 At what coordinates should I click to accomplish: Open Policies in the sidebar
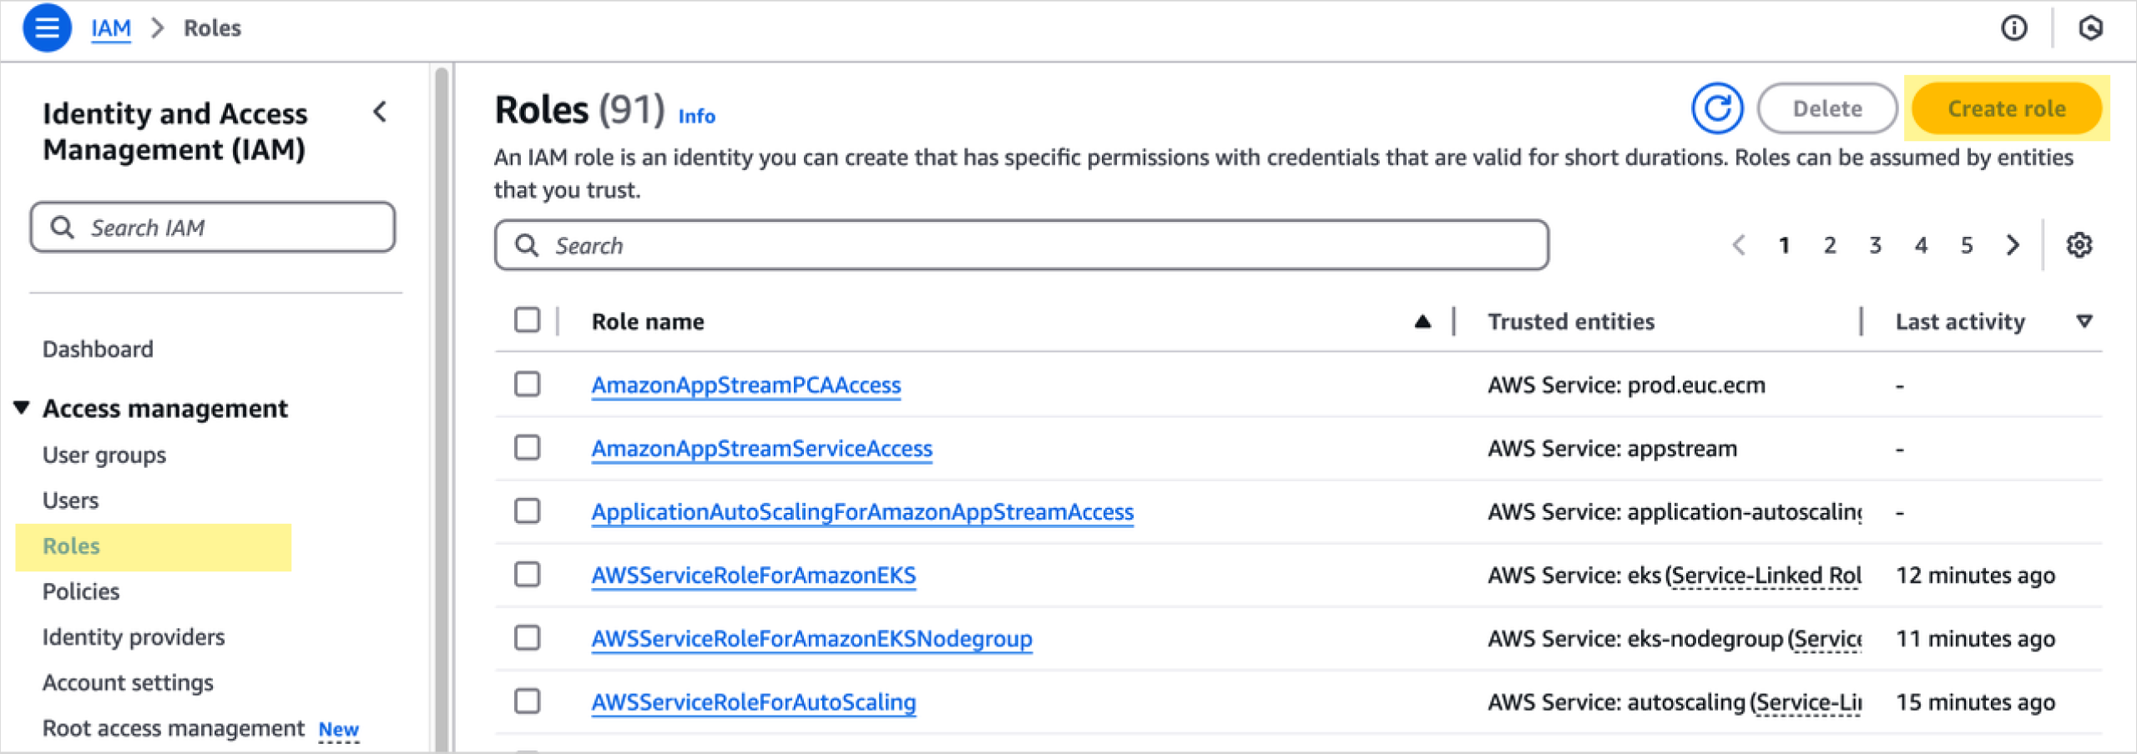click(81, 591)
